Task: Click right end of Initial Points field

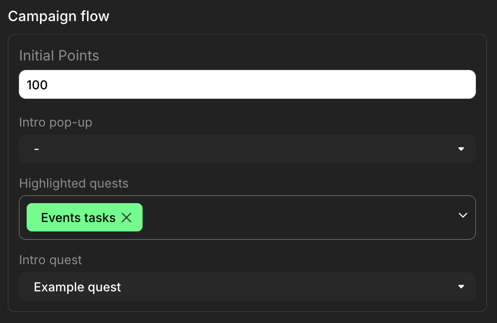Action: 460,84
